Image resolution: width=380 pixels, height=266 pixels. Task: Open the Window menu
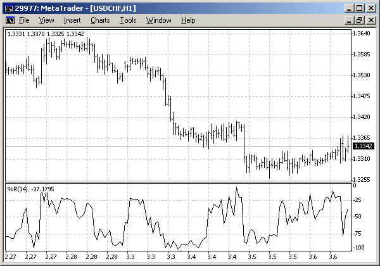[x=159, y=20]
